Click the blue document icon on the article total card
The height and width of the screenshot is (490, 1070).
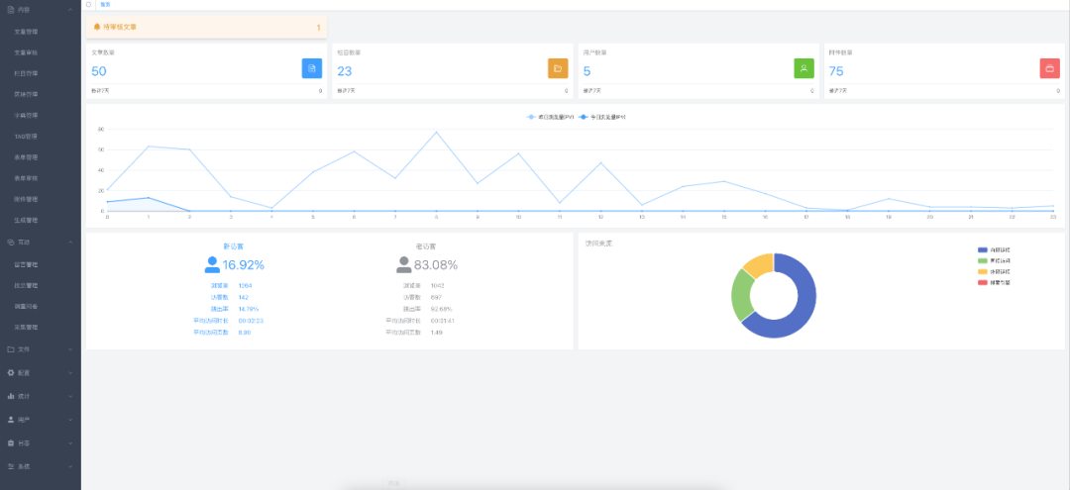[312, 68]
